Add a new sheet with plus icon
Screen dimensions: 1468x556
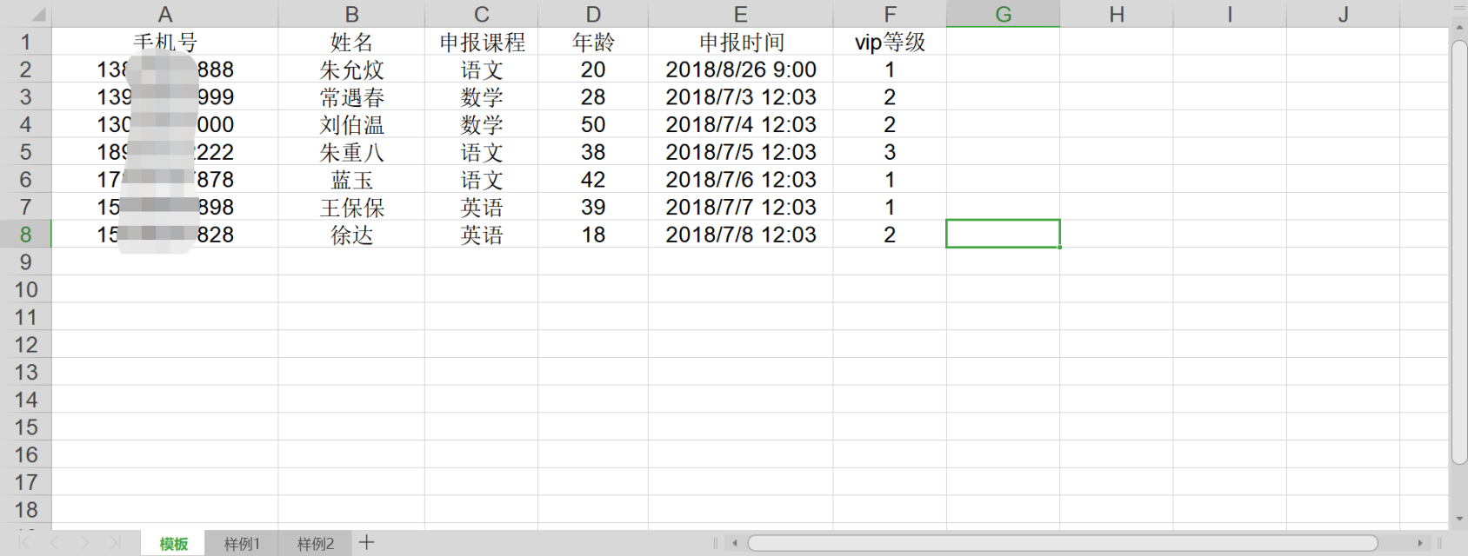[366, 543]
